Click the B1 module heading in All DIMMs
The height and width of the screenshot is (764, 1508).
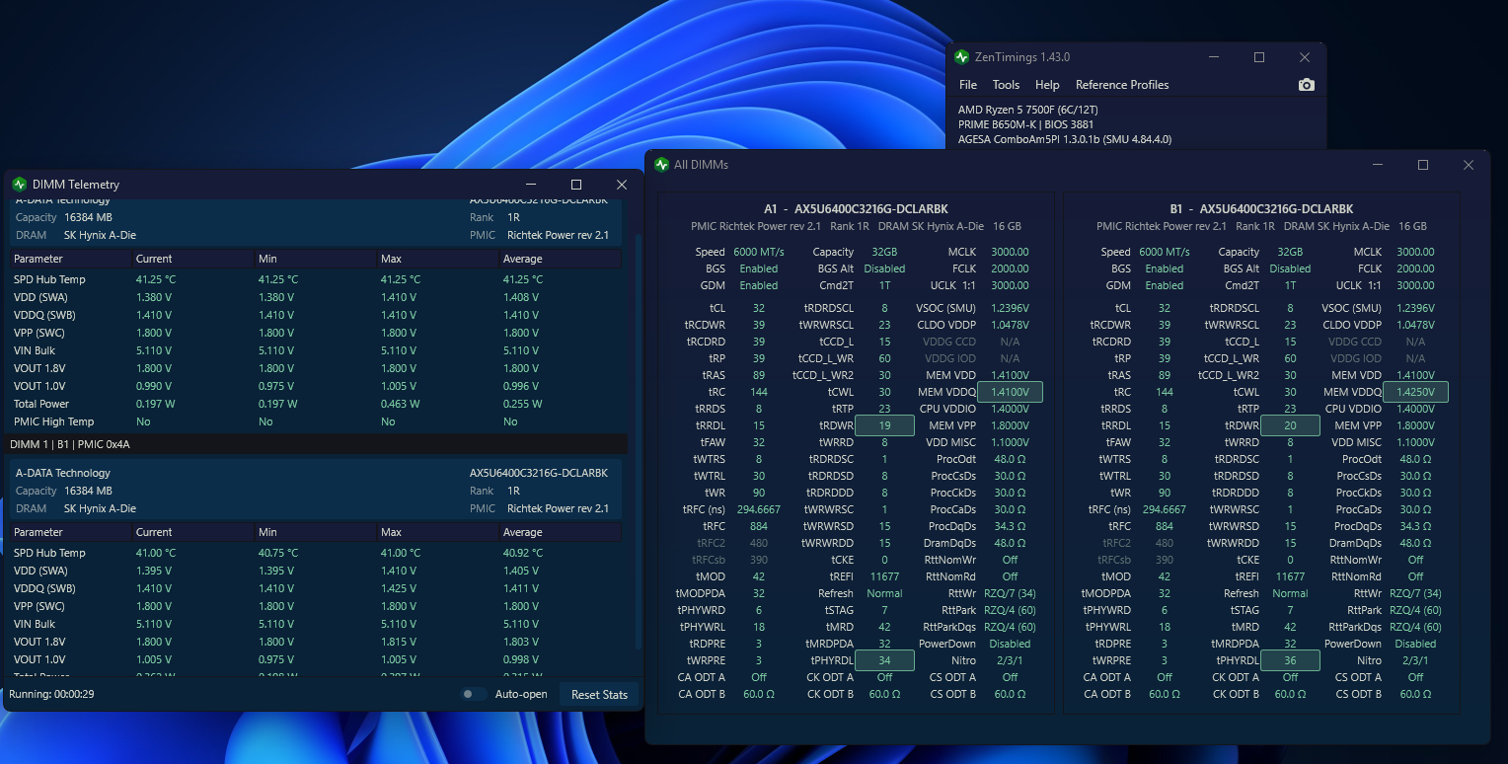(1261, 209)
